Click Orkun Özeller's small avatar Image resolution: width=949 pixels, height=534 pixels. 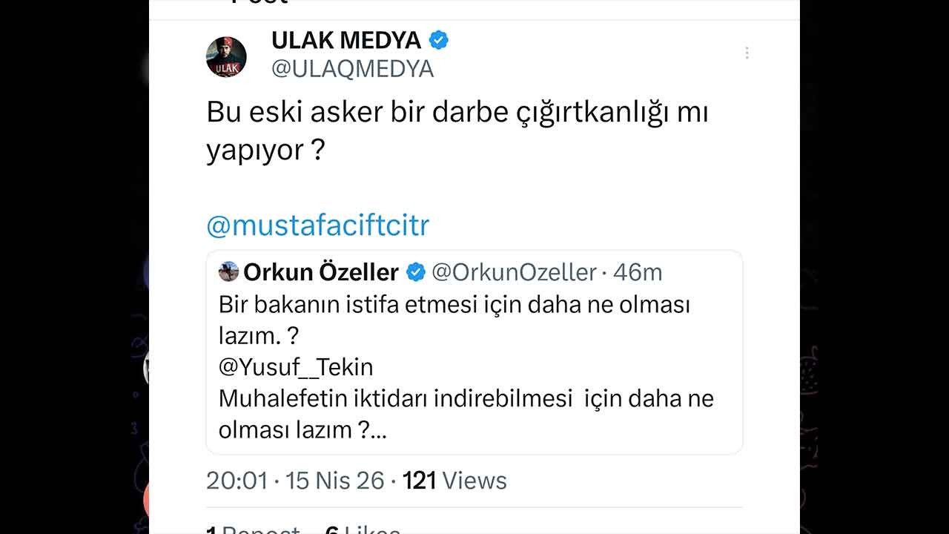coord(228,271)
